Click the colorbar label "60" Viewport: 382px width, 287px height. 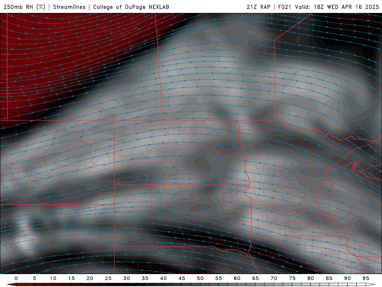click(237, 278)
